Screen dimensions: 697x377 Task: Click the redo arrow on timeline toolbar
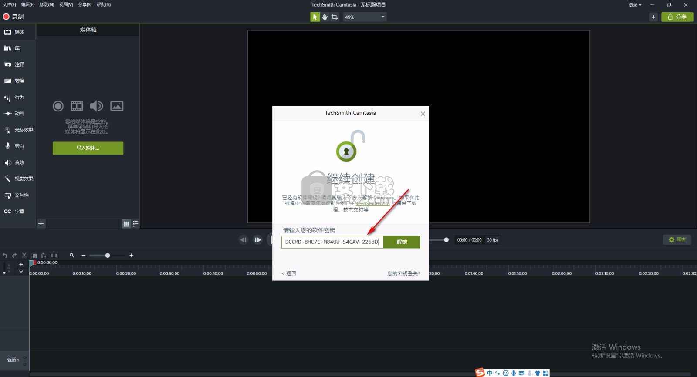click(x=14, y=256)
